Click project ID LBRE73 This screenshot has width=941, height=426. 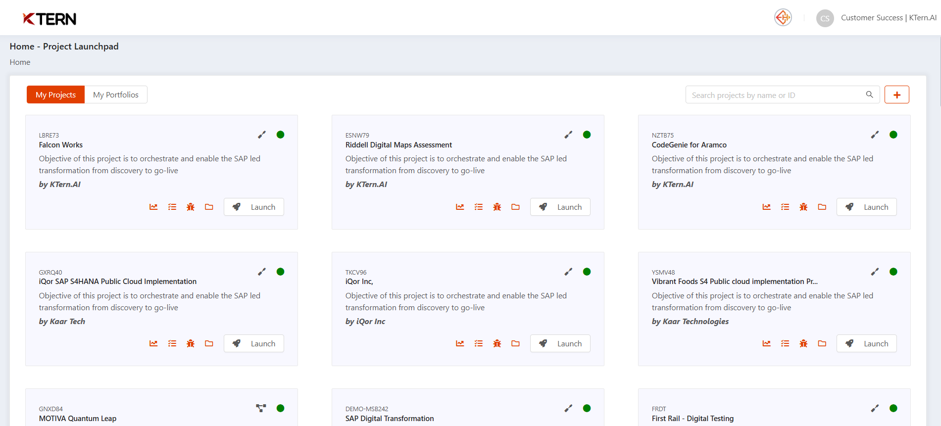tap(49, 135)
